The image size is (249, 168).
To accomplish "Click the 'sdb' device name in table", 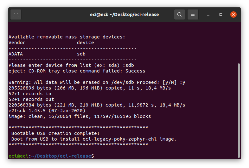I will click(x=81, y=54).
